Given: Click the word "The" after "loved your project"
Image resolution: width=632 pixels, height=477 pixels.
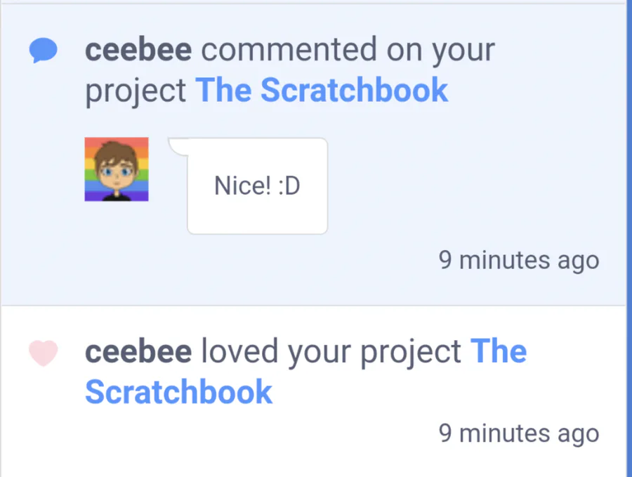Looking at the screenshot, I should (x=499, y=351).
